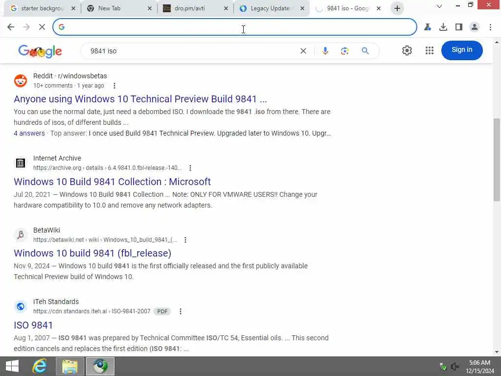Click the magnifier search button
The width and height of the screenshot is (501, 376).
click(x=365, y=51)
